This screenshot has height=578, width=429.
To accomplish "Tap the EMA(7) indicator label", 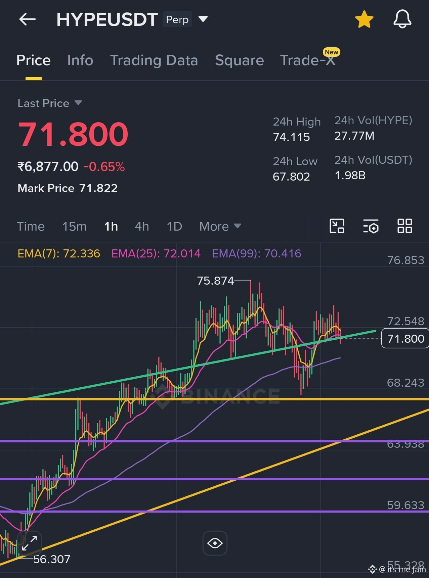I will pos(59,253).
